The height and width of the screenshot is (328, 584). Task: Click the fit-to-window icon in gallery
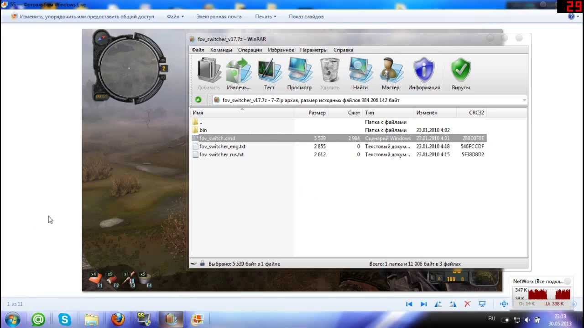(x=504, y=304)
